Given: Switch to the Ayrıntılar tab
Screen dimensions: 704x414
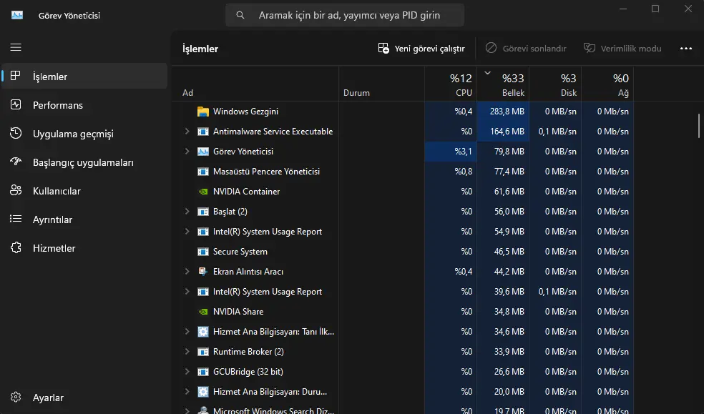Looking at the screenshot, I should 84,220.
